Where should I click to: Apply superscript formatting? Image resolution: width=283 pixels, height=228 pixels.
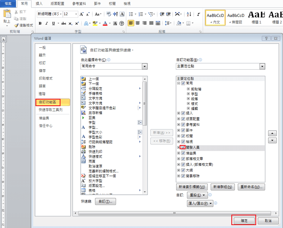(x=77, y=23)
